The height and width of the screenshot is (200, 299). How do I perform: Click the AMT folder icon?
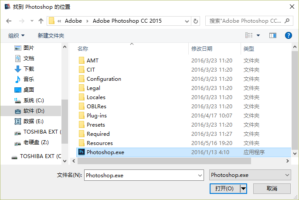tap(82, 60)
